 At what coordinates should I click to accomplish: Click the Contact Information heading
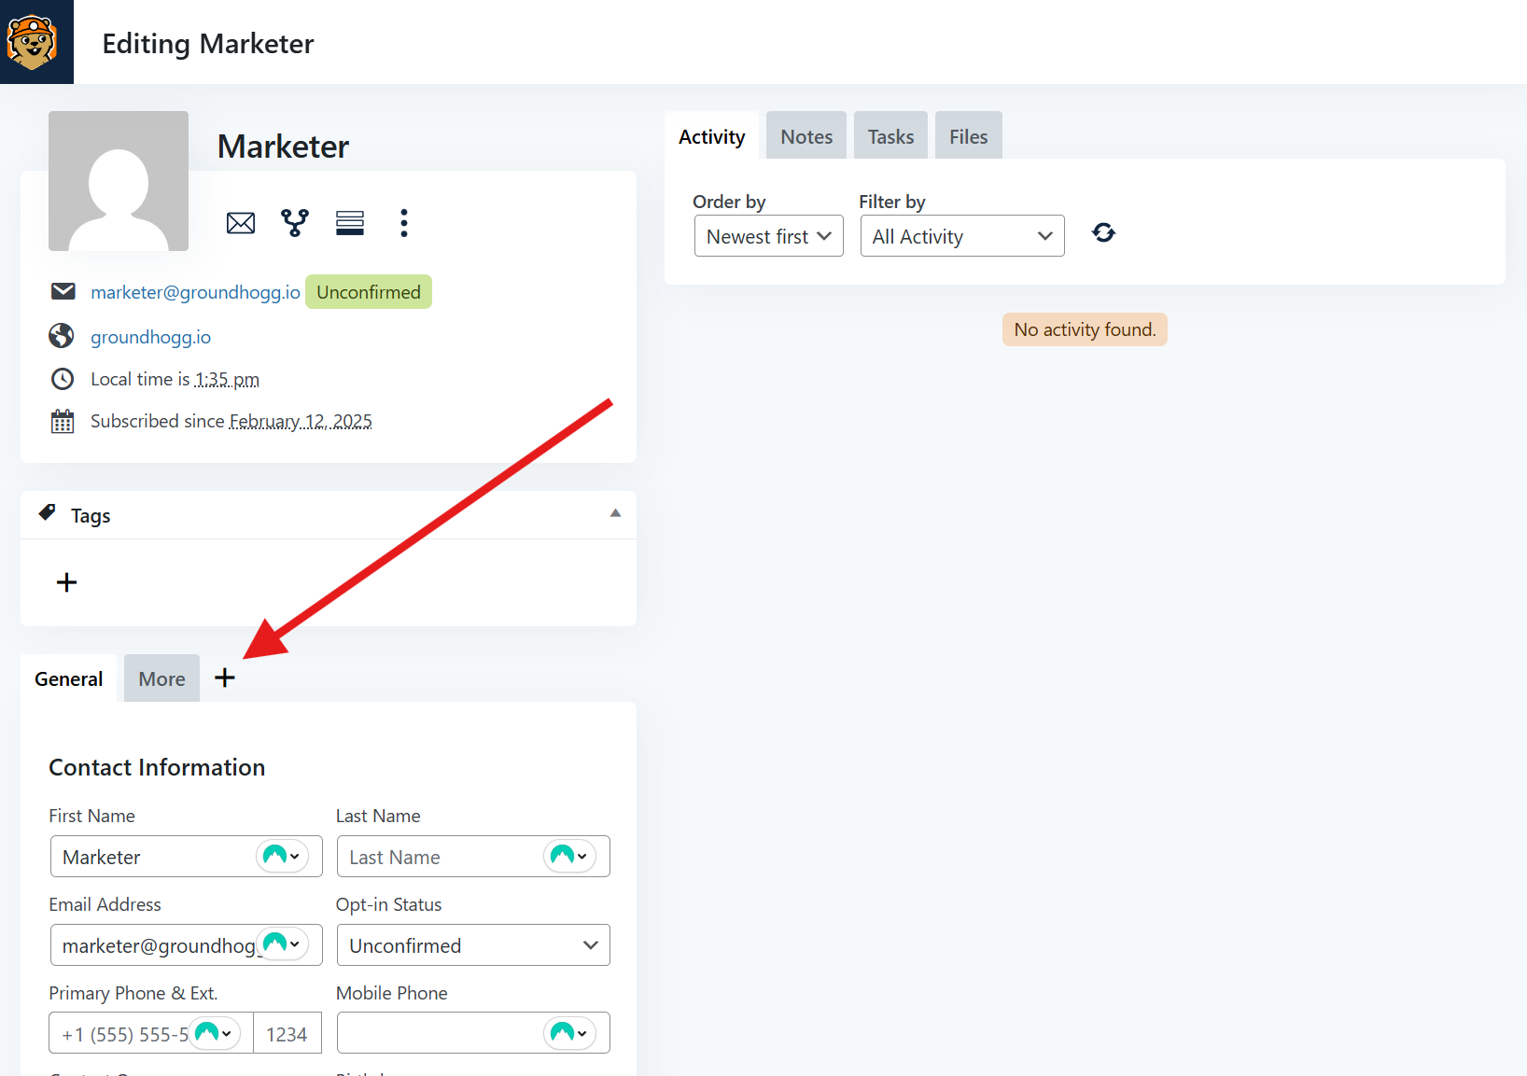tap(157, 767)
